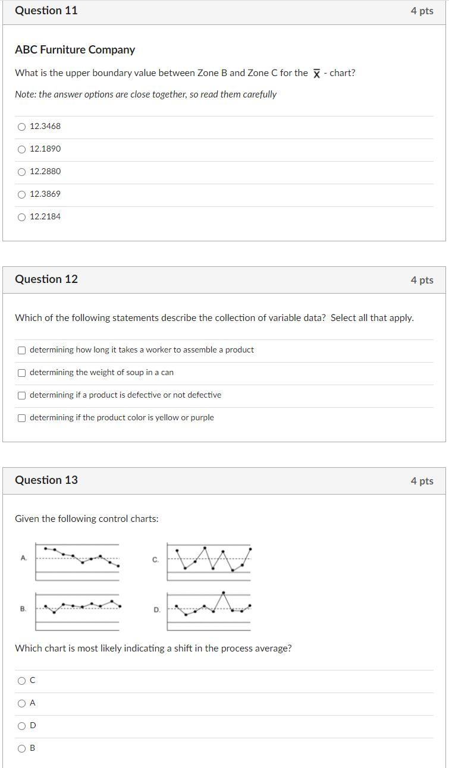The height and width of the screenshot is (768, 449).
Task: Check the yellow or purple color statement
Action: click(x=22, y=417)
